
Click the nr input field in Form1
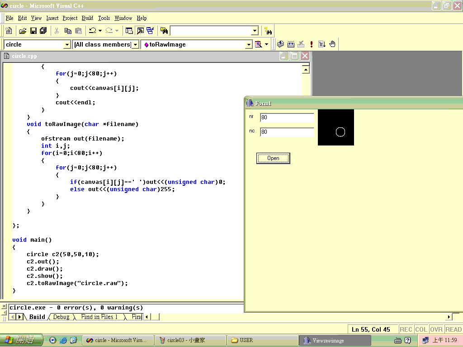[x=287, y=117]
